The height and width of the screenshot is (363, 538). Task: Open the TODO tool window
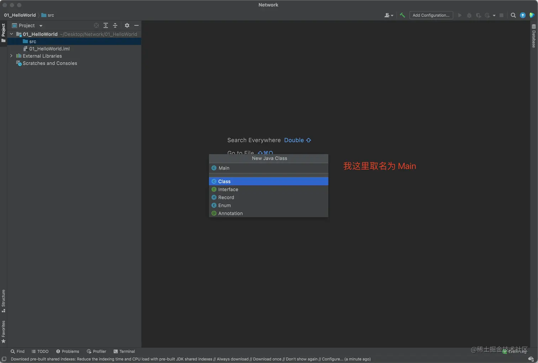[x=40, y=351]
